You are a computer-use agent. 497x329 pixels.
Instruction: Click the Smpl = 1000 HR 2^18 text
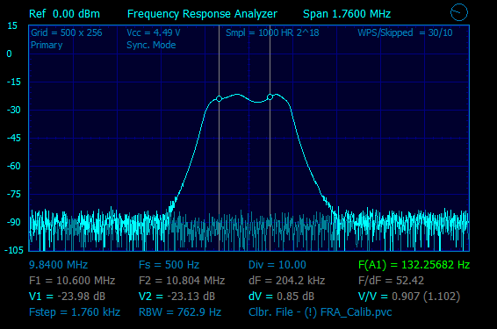coord(272,32)
